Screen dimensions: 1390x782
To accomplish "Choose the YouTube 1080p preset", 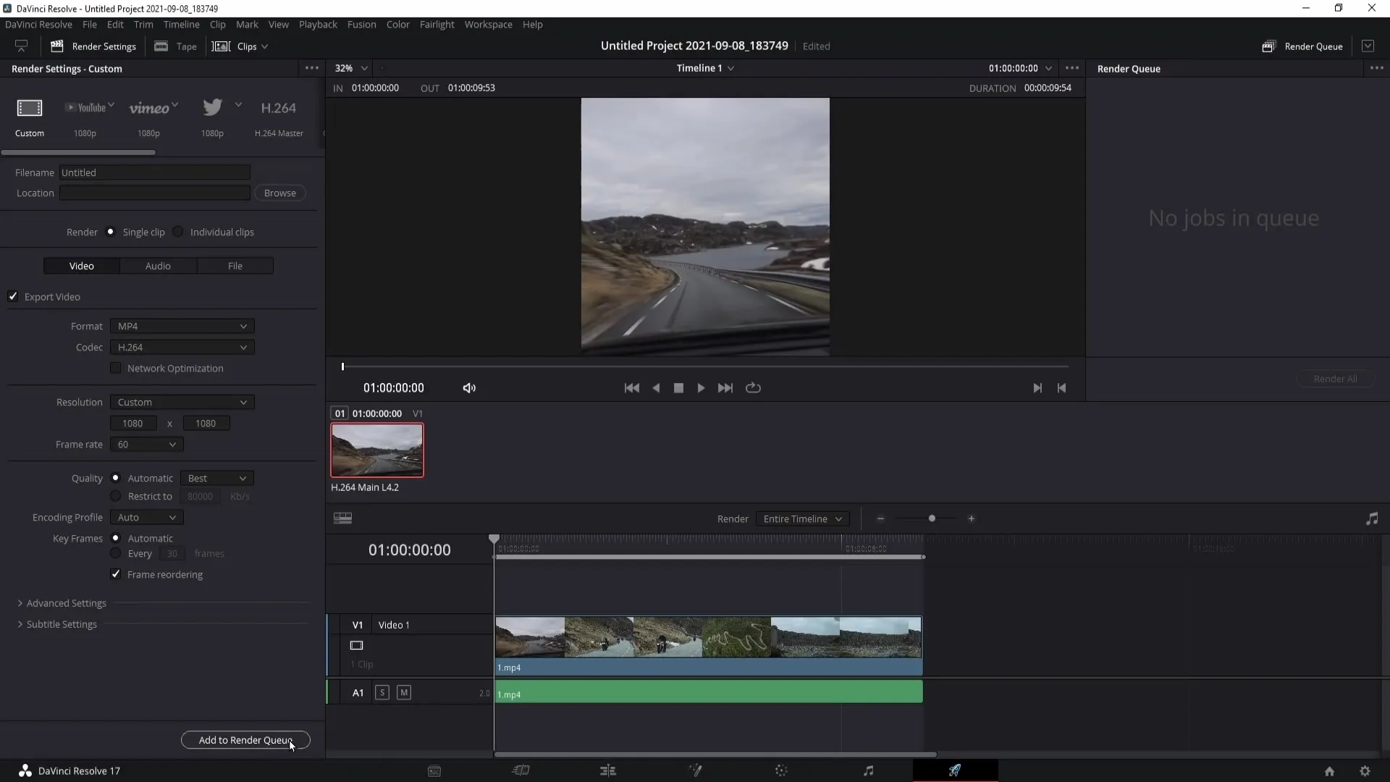I will [x=85, y=108].
